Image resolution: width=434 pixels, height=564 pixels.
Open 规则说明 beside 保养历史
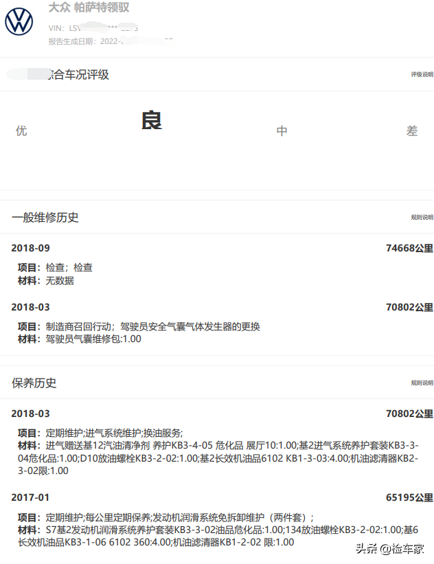click(x=422, y=383)
